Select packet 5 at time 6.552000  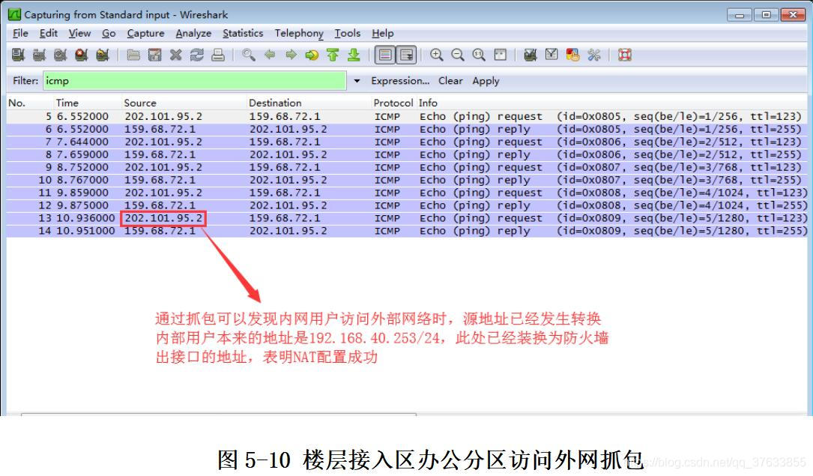tap(407, 116)
